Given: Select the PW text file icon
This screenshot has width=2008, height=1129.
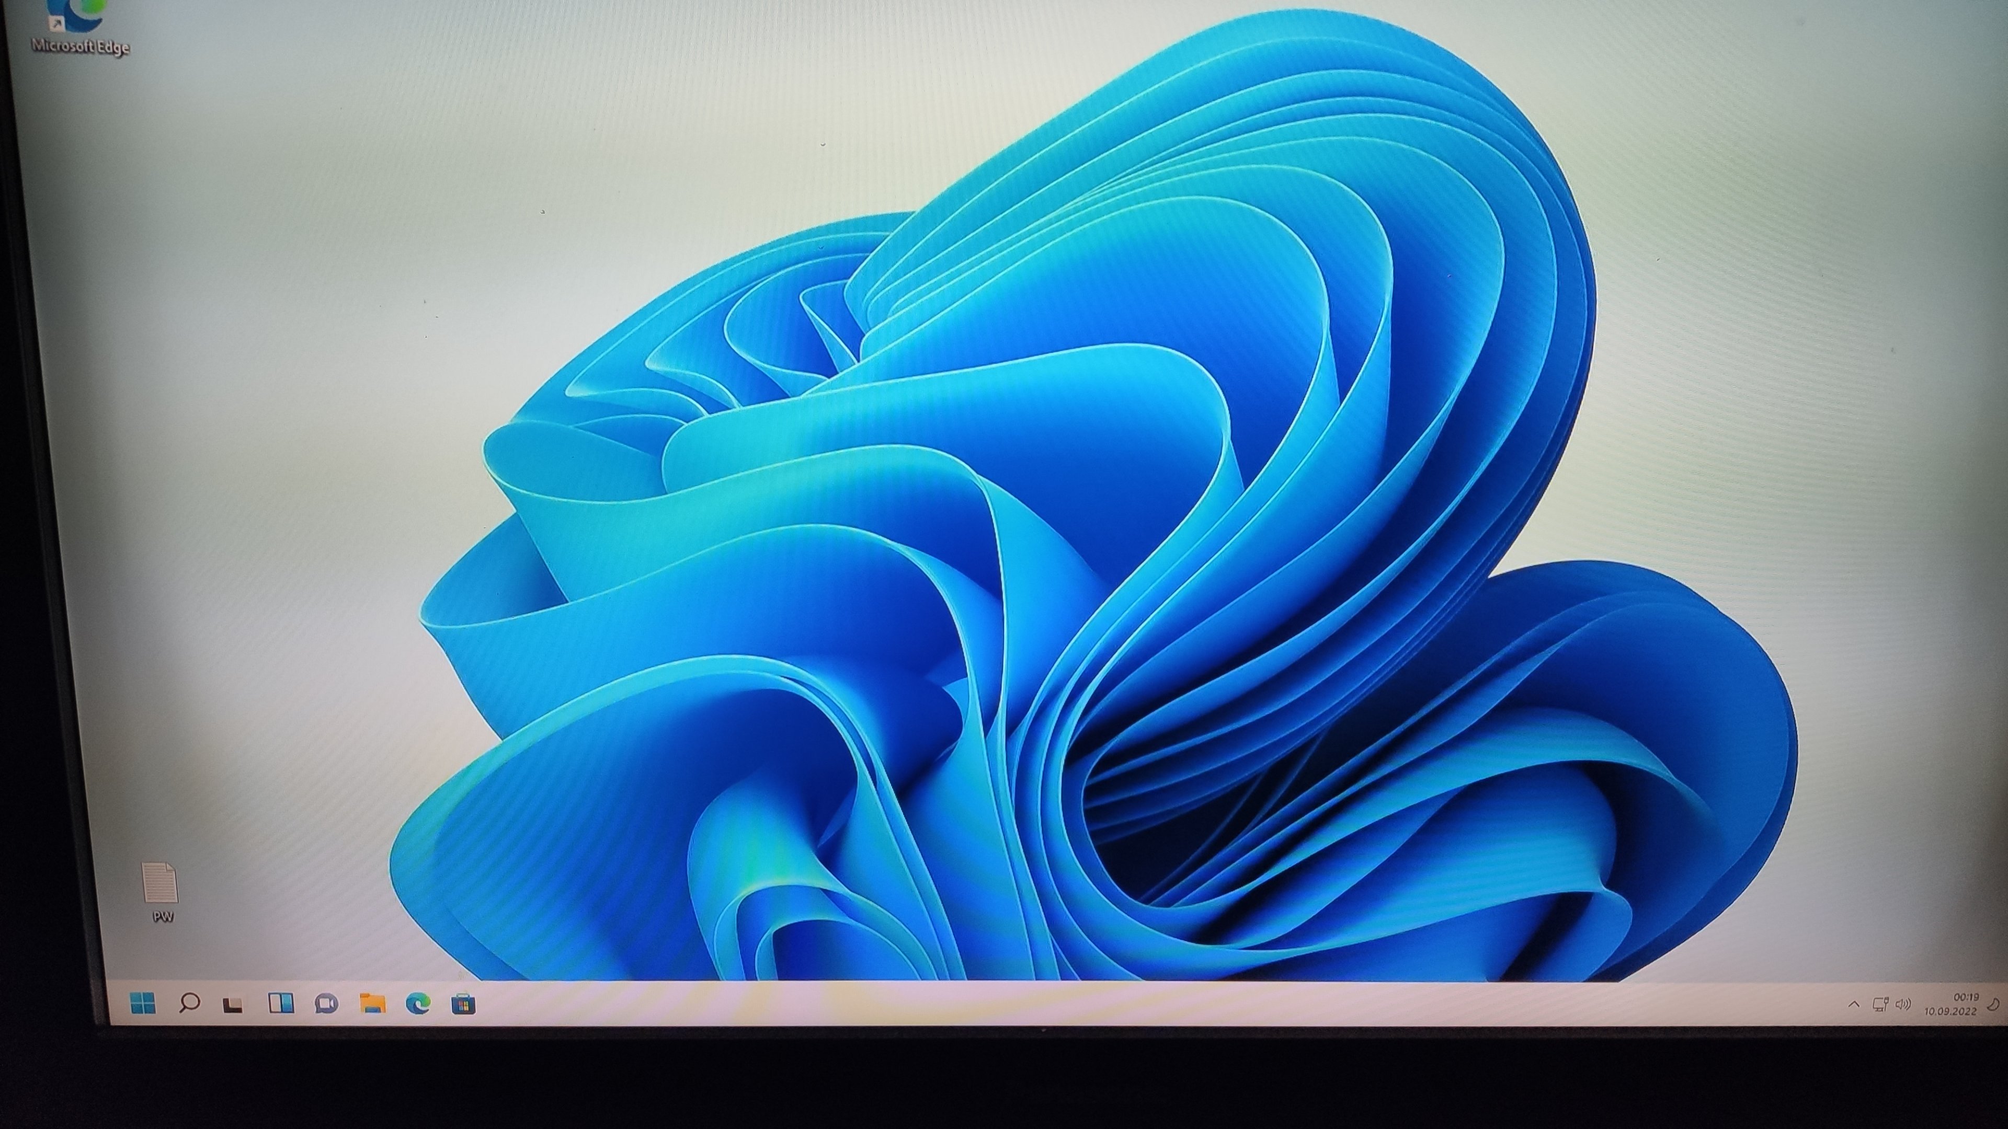Looking at the screenshot, I should [162, 883].
